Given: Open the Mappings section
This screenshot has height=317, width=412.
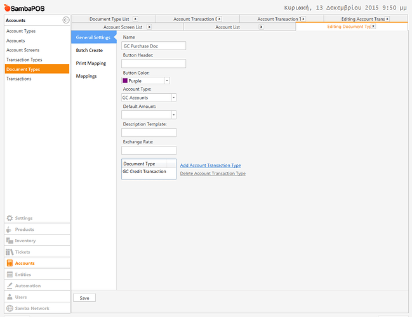Looking at the screenshot, I should coord(86,76).
